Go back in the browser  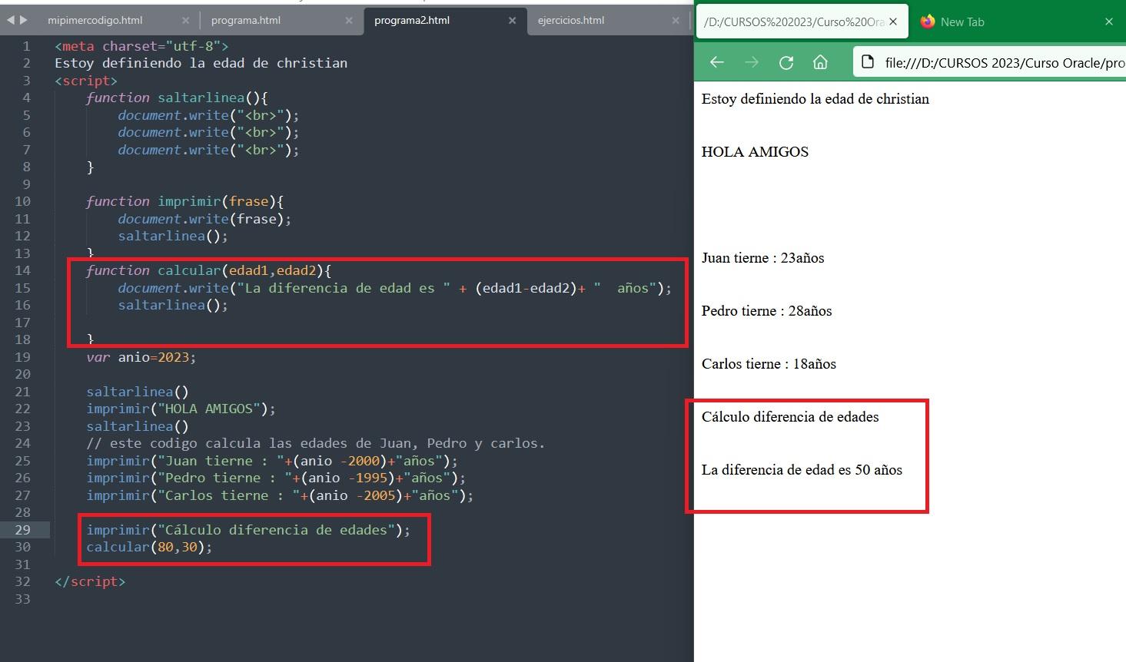pos(717,62)
